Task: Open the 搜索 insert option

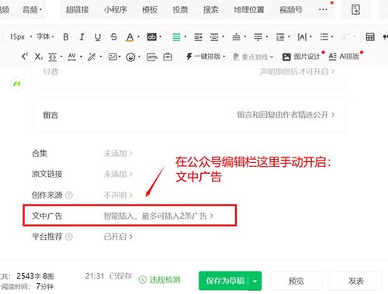Action: click(211, 10)
